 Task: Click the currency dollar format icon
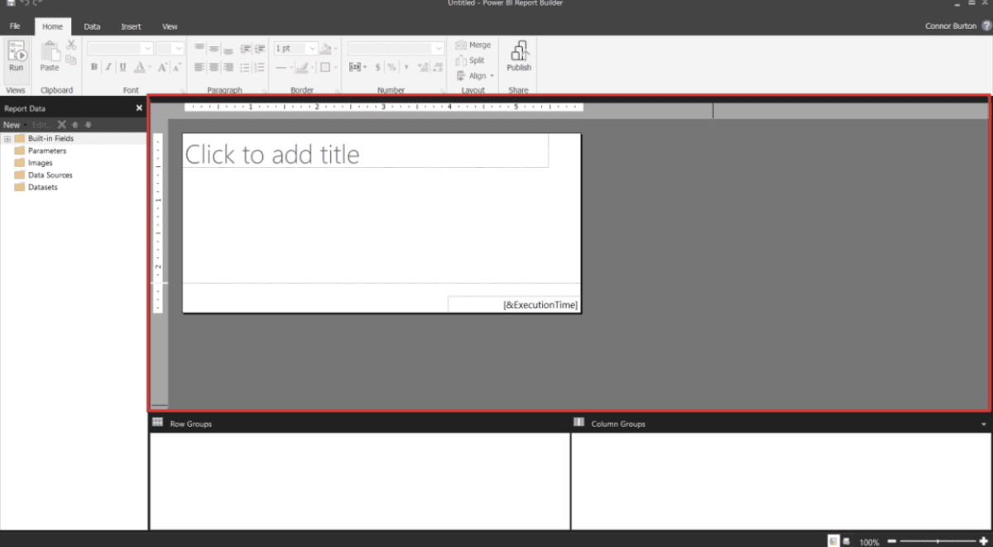(x=377, y=67)
